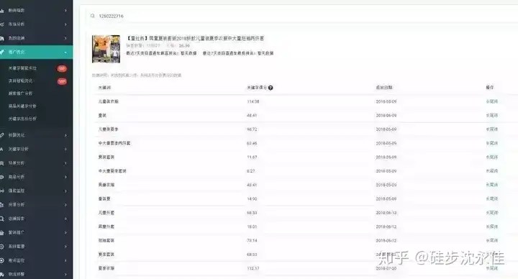Click the bar chart icon at the sidebar top
The height and width of the screenshot is (279, 518).
click(1, 11)
